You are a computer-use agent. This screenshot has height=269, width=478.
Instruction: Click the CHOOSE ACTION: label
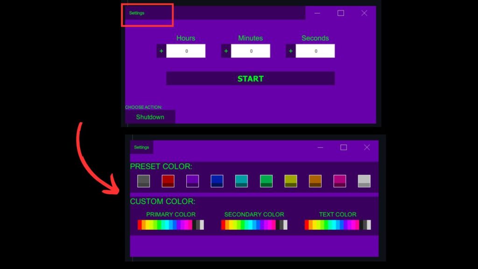point(144,107)
